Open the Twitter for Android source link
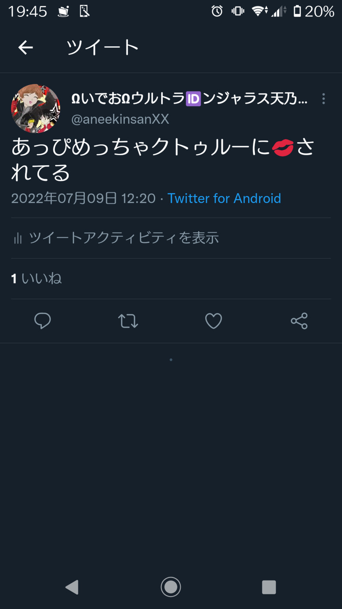 click(224, 198)
